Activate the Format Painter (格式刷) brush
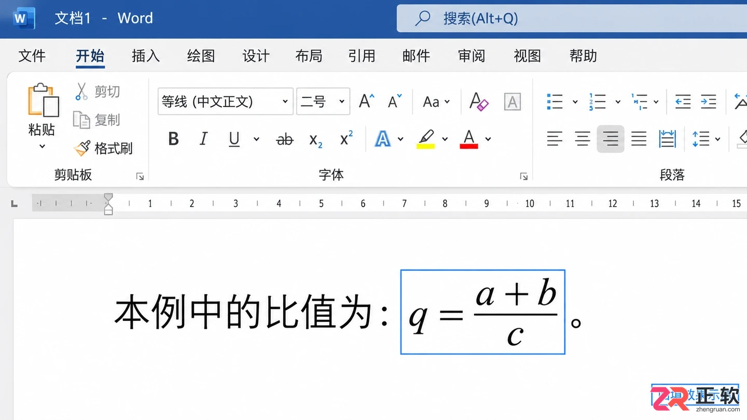 tap(82, 148)
